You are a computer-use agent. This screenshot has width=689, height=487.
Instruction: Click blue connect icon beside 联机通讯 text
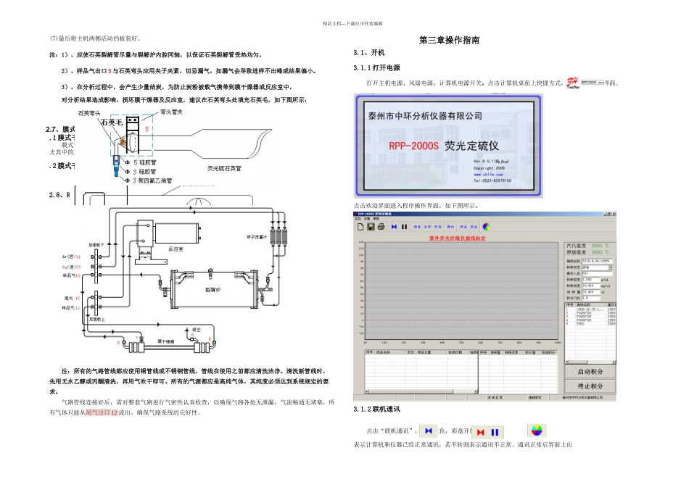point(429,430)
